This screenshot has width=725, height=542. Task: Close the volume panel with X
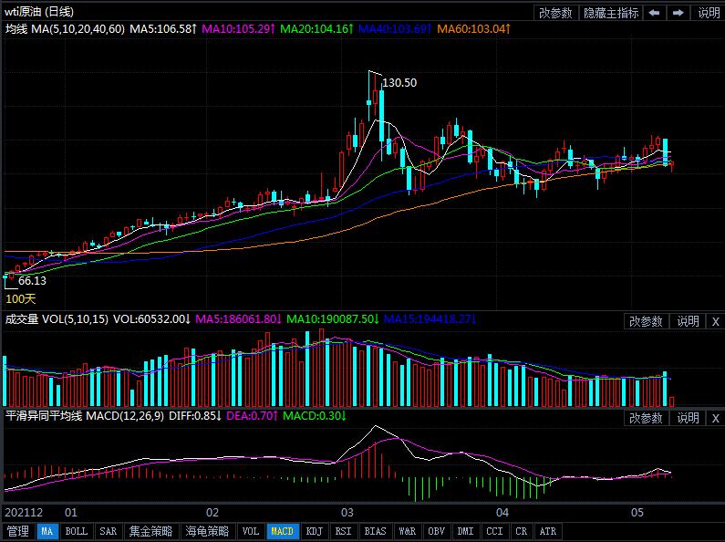[715, 321]
